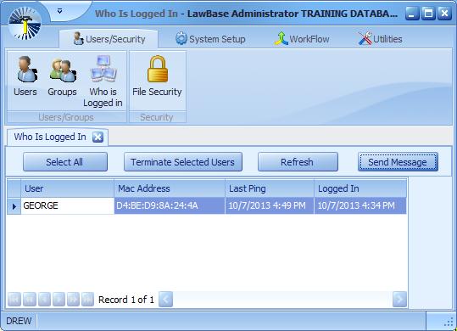This screenshot has height=331, width=457.
Task: Sort by the Last Ping column header
Action: pos(270,188)
